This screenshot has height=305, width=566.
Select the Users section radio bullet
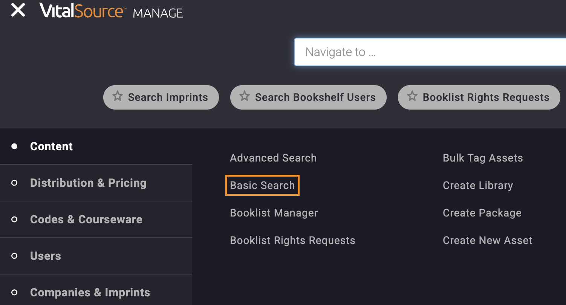click(x=15, y=256)
